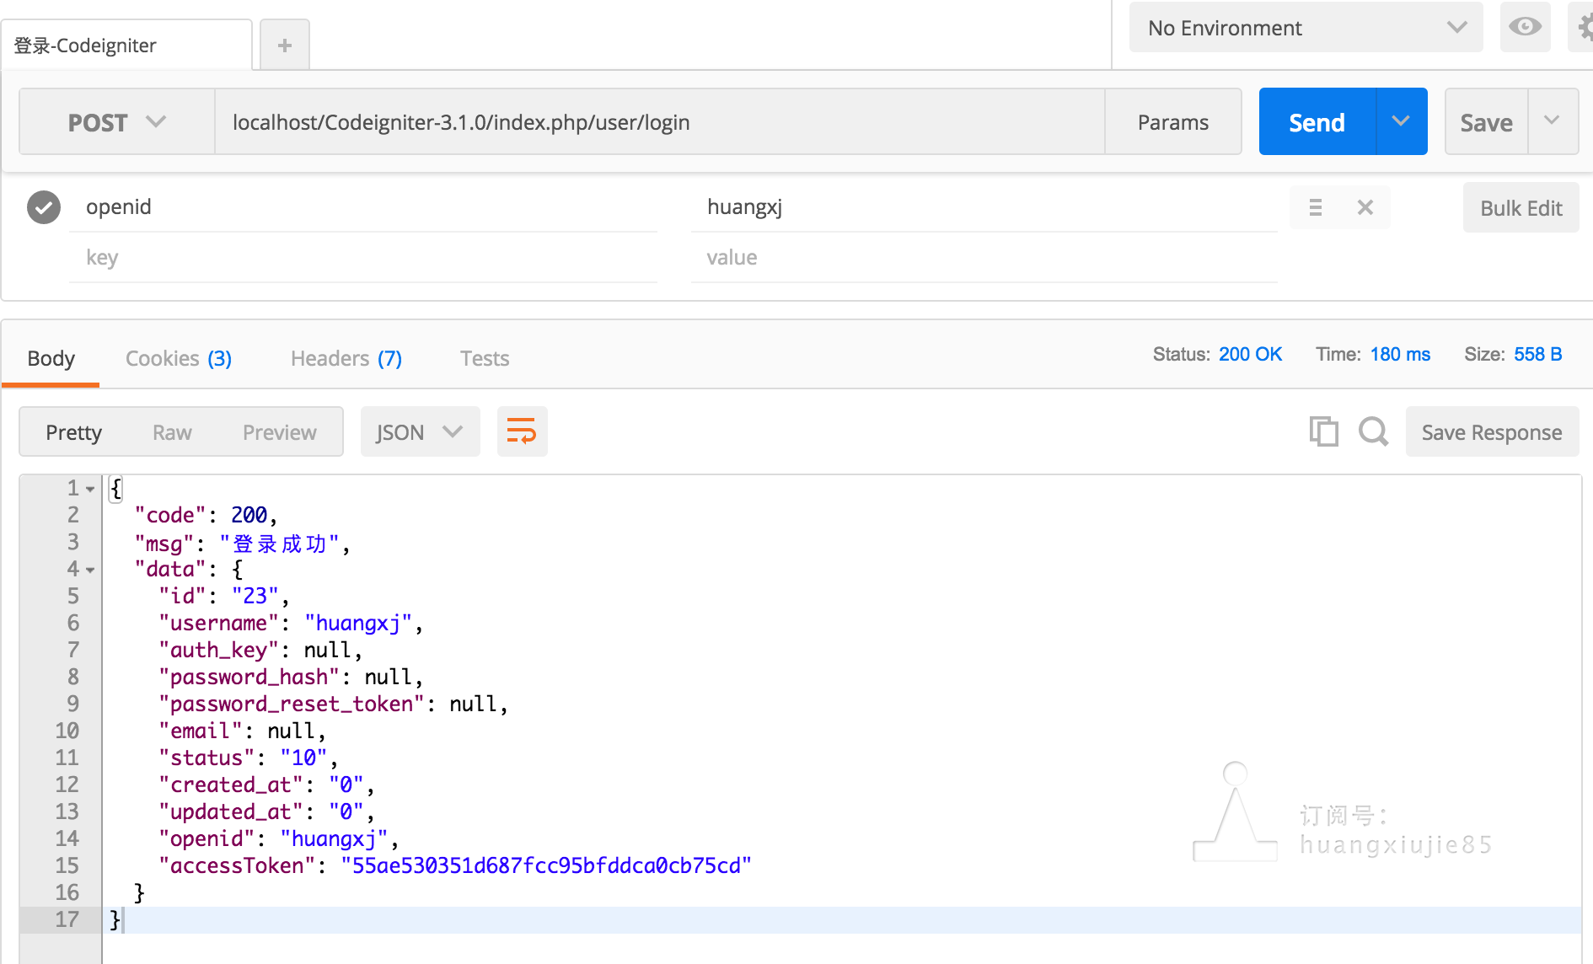Viewport: 1593px width, 964px height.
Task: Open the Cookies response tab
Action: click(178, 359)
